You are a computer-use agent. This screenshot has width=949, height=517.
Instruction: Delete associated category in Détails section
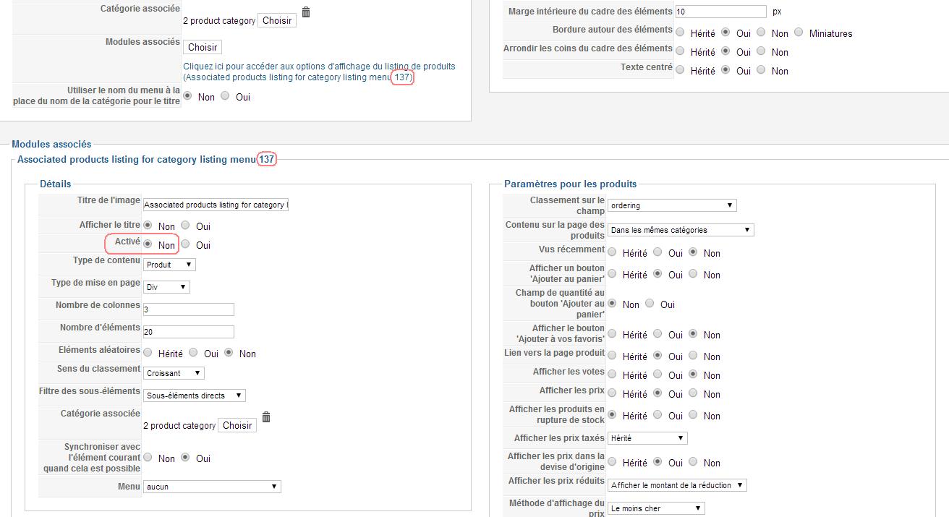(266, 417)
